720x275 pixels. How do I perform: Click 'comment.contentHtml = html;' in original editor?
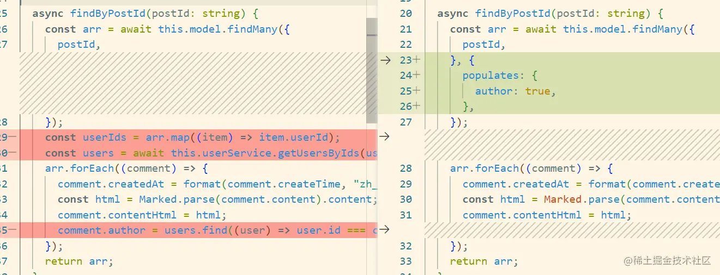coord(142,215)
